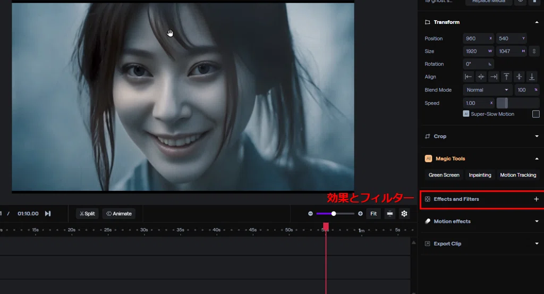544x294 pixels.
Task: Click the 1m mark on timeline ruler
Action: point(361,231)
